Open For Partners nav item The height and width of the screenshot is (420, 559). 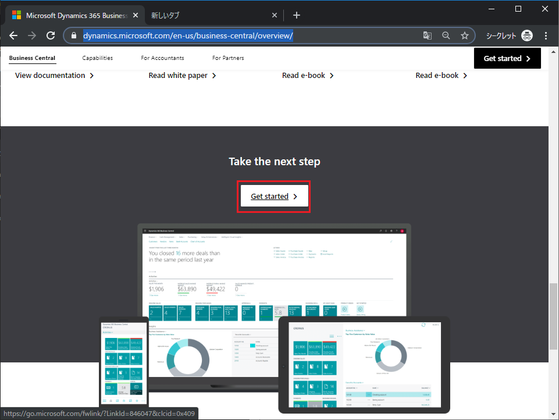(x=228, y=58)
